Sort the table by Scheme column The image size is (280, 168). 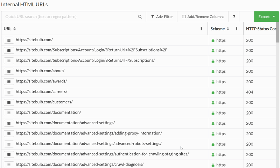pos(228,29)
